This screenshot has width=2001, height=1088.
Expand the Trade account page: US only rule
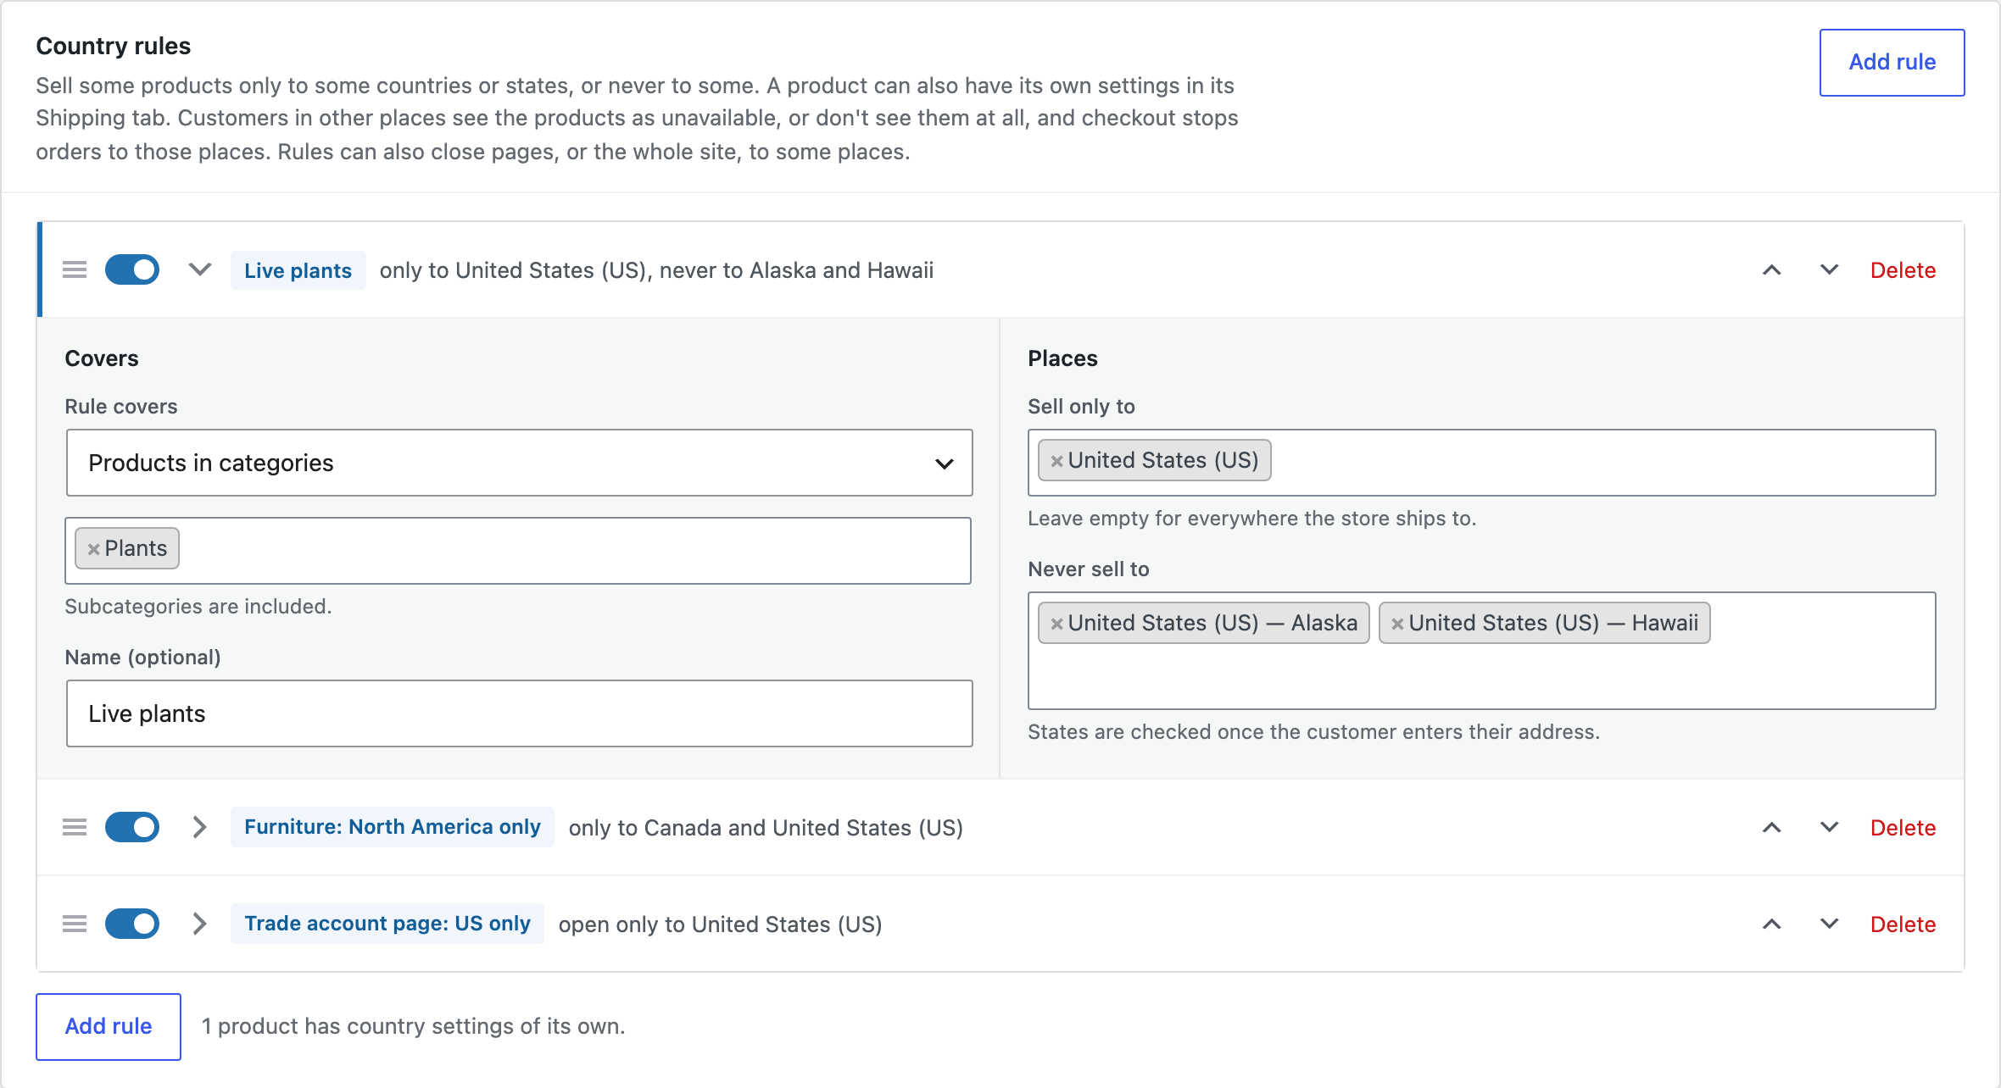click(x=199, y=924)
